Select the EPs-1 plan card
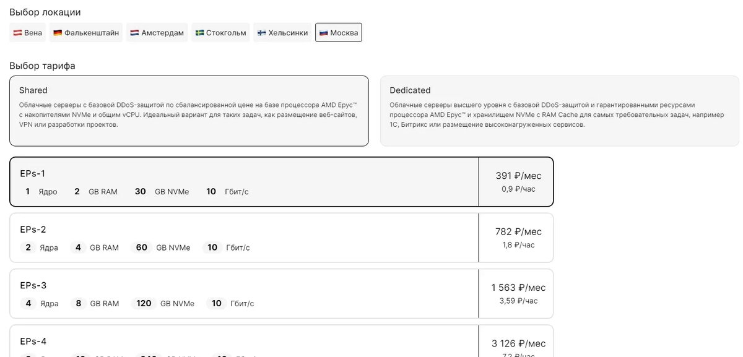 coord(282,182)
